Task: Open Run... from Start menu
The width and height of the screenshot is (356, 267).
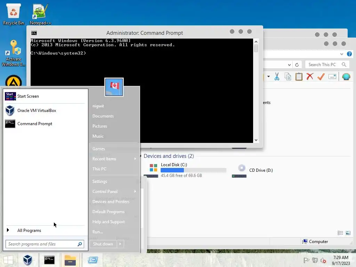Action: (x=98, y=232)
